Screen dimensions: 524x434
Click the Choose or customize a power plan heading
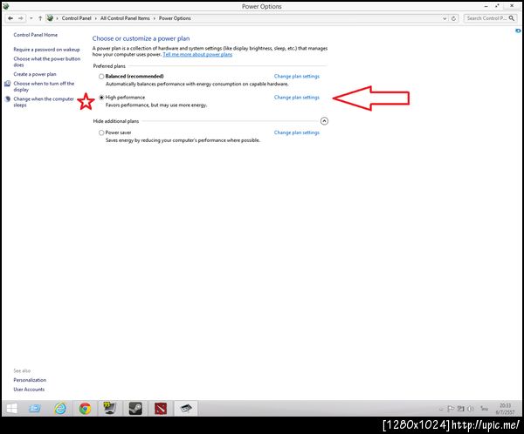(141, 38)
